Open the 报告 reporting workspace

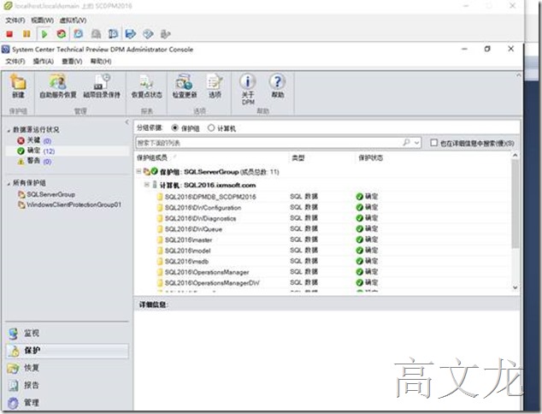point(67,385)
